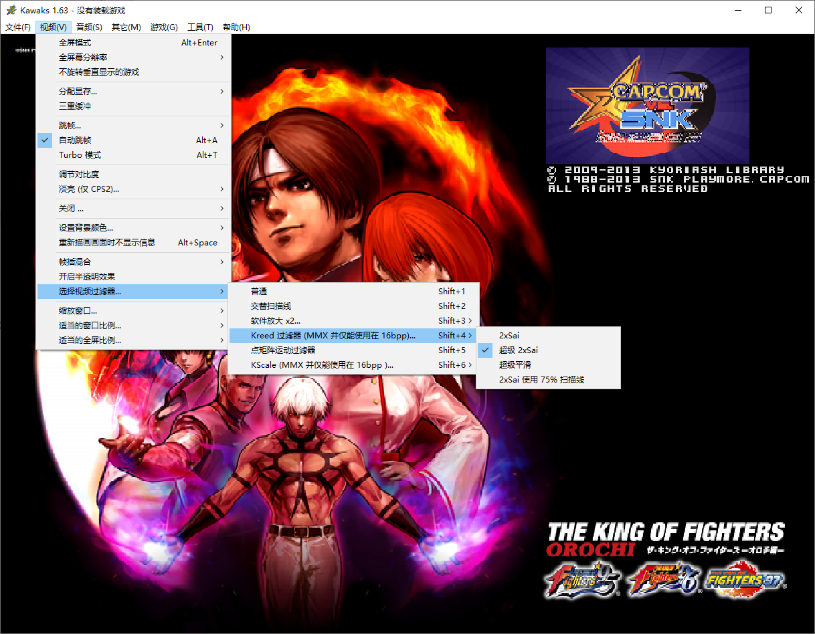815x634 pixels.
Task: Choose the 2xSai filter
Action: coord(549,336)
